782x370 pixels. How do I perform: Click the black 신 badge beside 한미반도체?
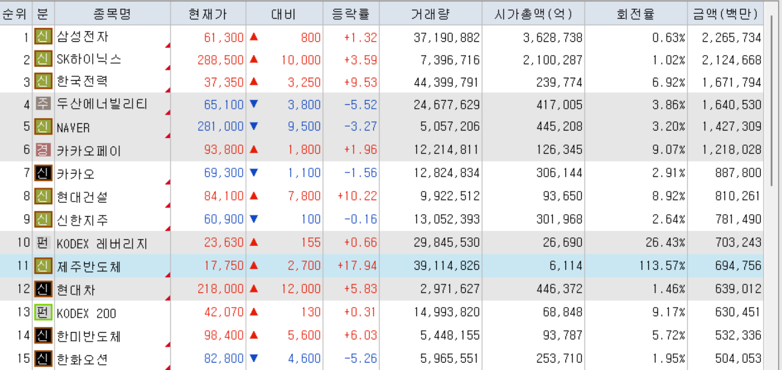[43, 336]
